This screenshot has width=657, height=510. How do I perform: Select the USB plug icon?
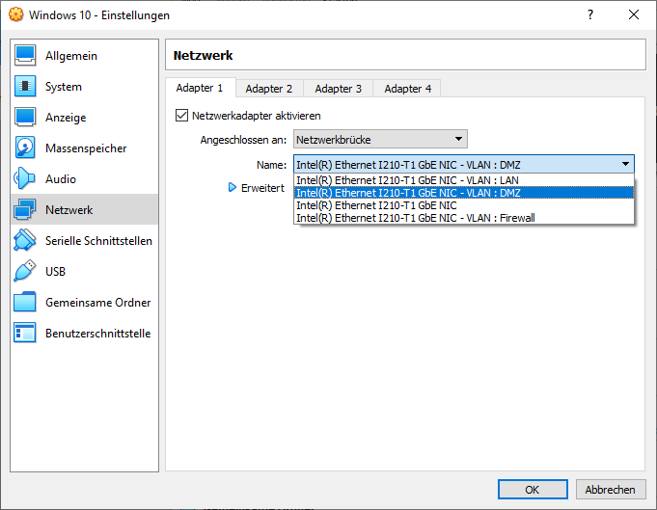(25, 271)
